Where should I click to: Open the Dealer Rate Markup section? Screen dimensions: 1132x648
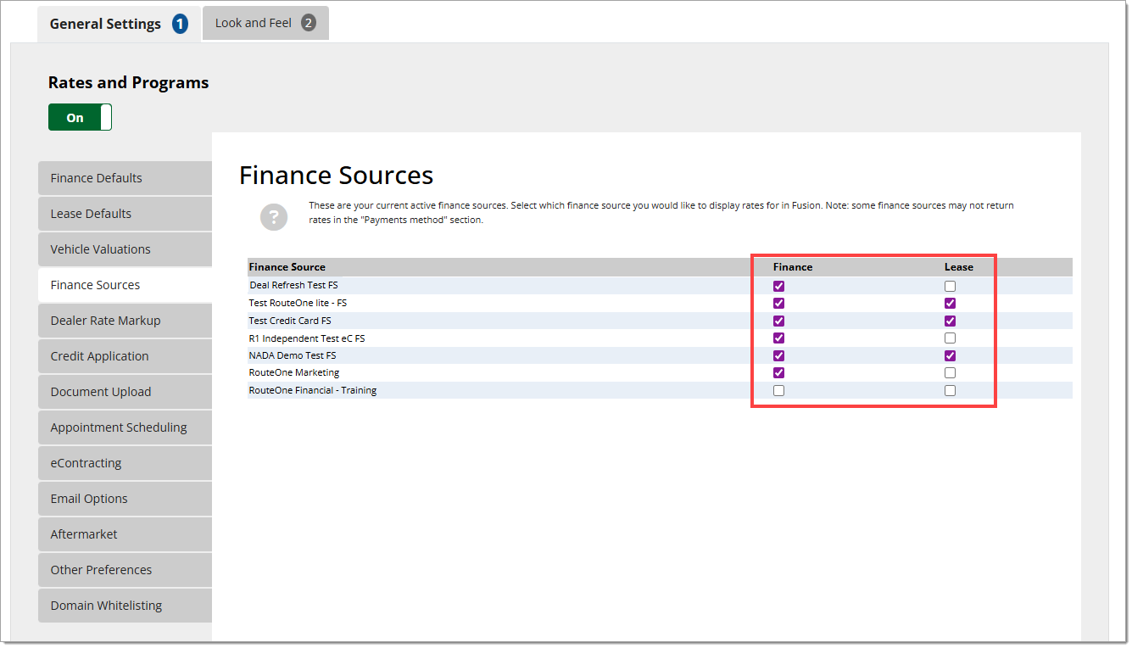(x=125, y=321)
